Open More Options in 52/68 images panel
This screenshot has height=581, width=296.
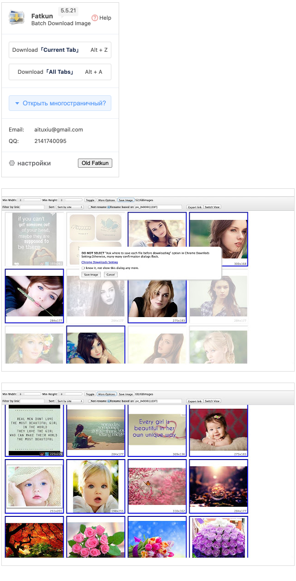[106, 200]
